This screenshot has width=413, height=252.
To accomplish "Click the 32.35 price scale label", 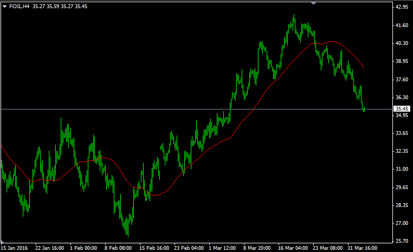I will click(x=402, y=151).
